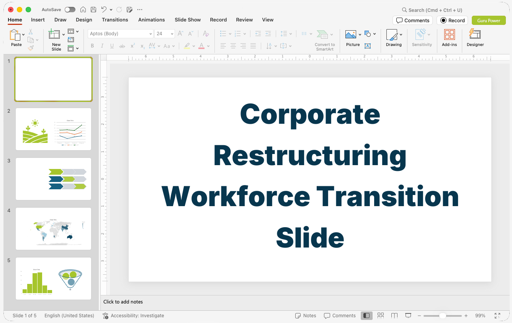The width and height of the screenshot is (512, 323).
Task: Open the Insert tab
Action: tap(38, 20)
